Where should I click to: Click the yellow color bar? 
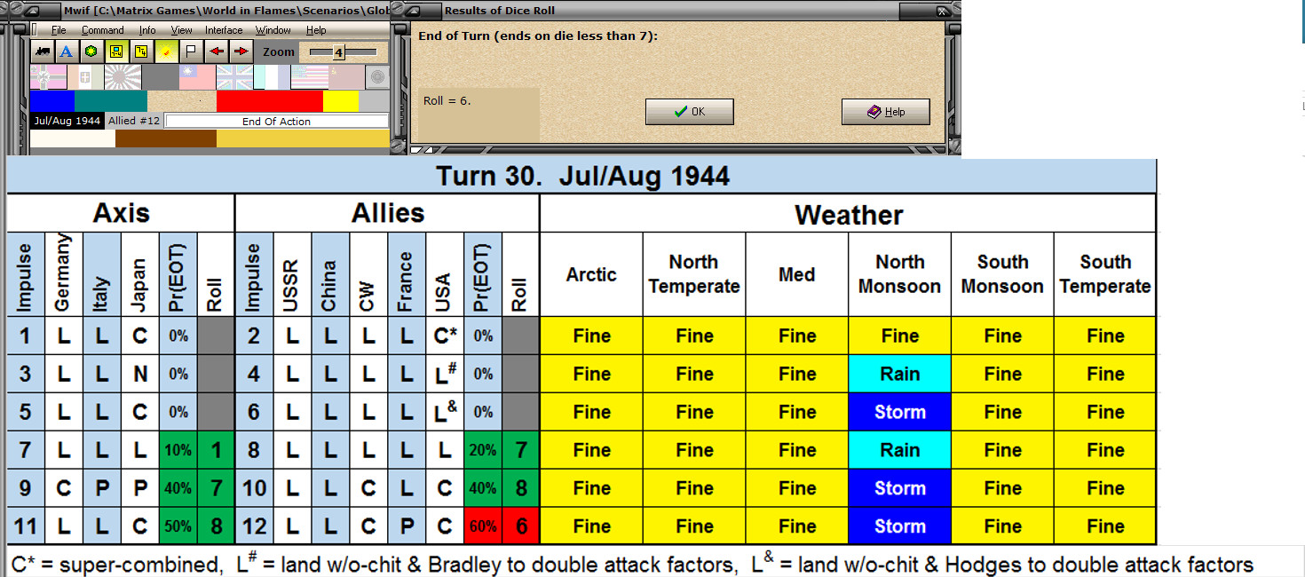(x=341, y=101)
